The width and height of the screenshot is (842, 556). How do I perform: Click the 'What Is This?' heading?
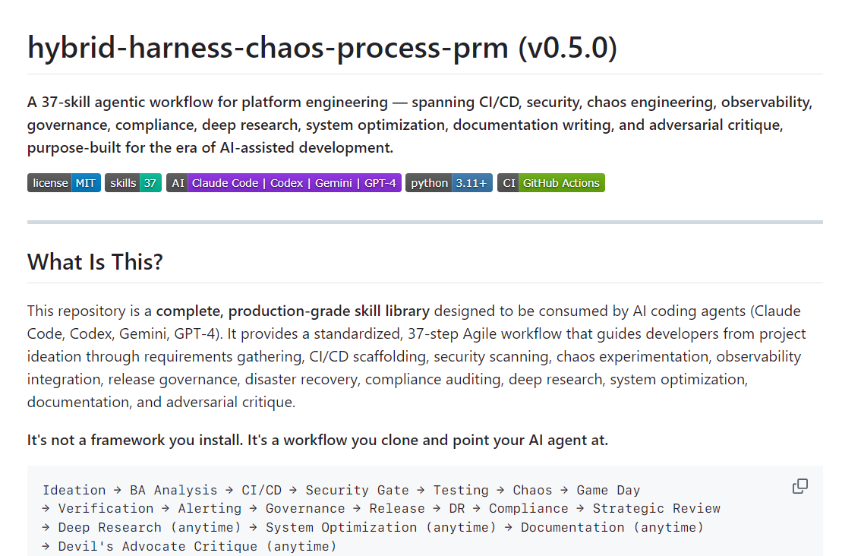tap(95, 261)
